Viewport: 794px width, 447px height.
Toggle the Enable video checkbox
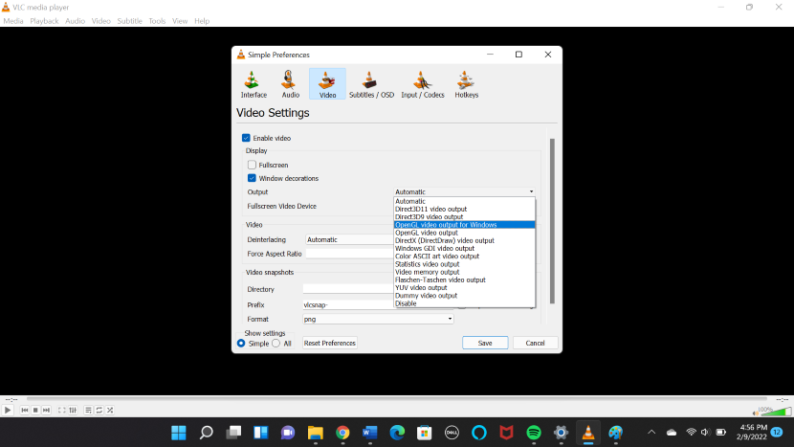(x=246, y=138)
